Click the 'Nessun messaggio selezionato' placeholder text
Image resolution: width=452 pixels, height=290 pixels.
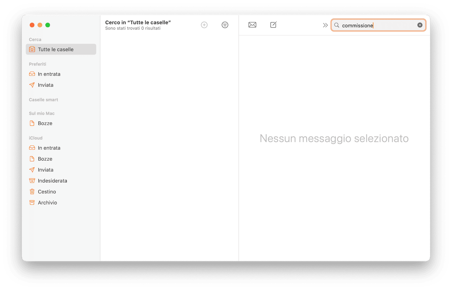[334, 138]
